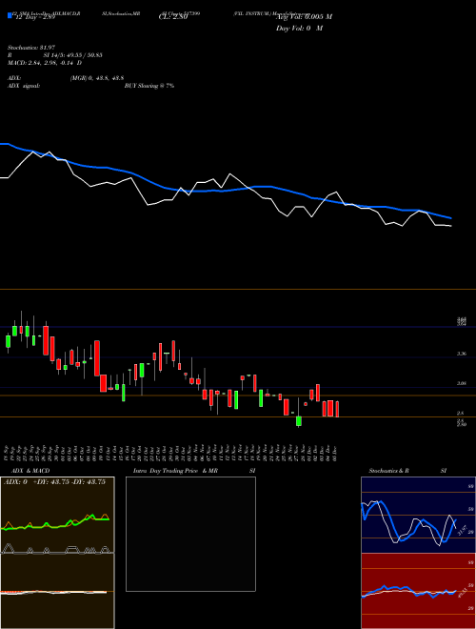Click the green candle at the chart's lowest point

(299, 421)
